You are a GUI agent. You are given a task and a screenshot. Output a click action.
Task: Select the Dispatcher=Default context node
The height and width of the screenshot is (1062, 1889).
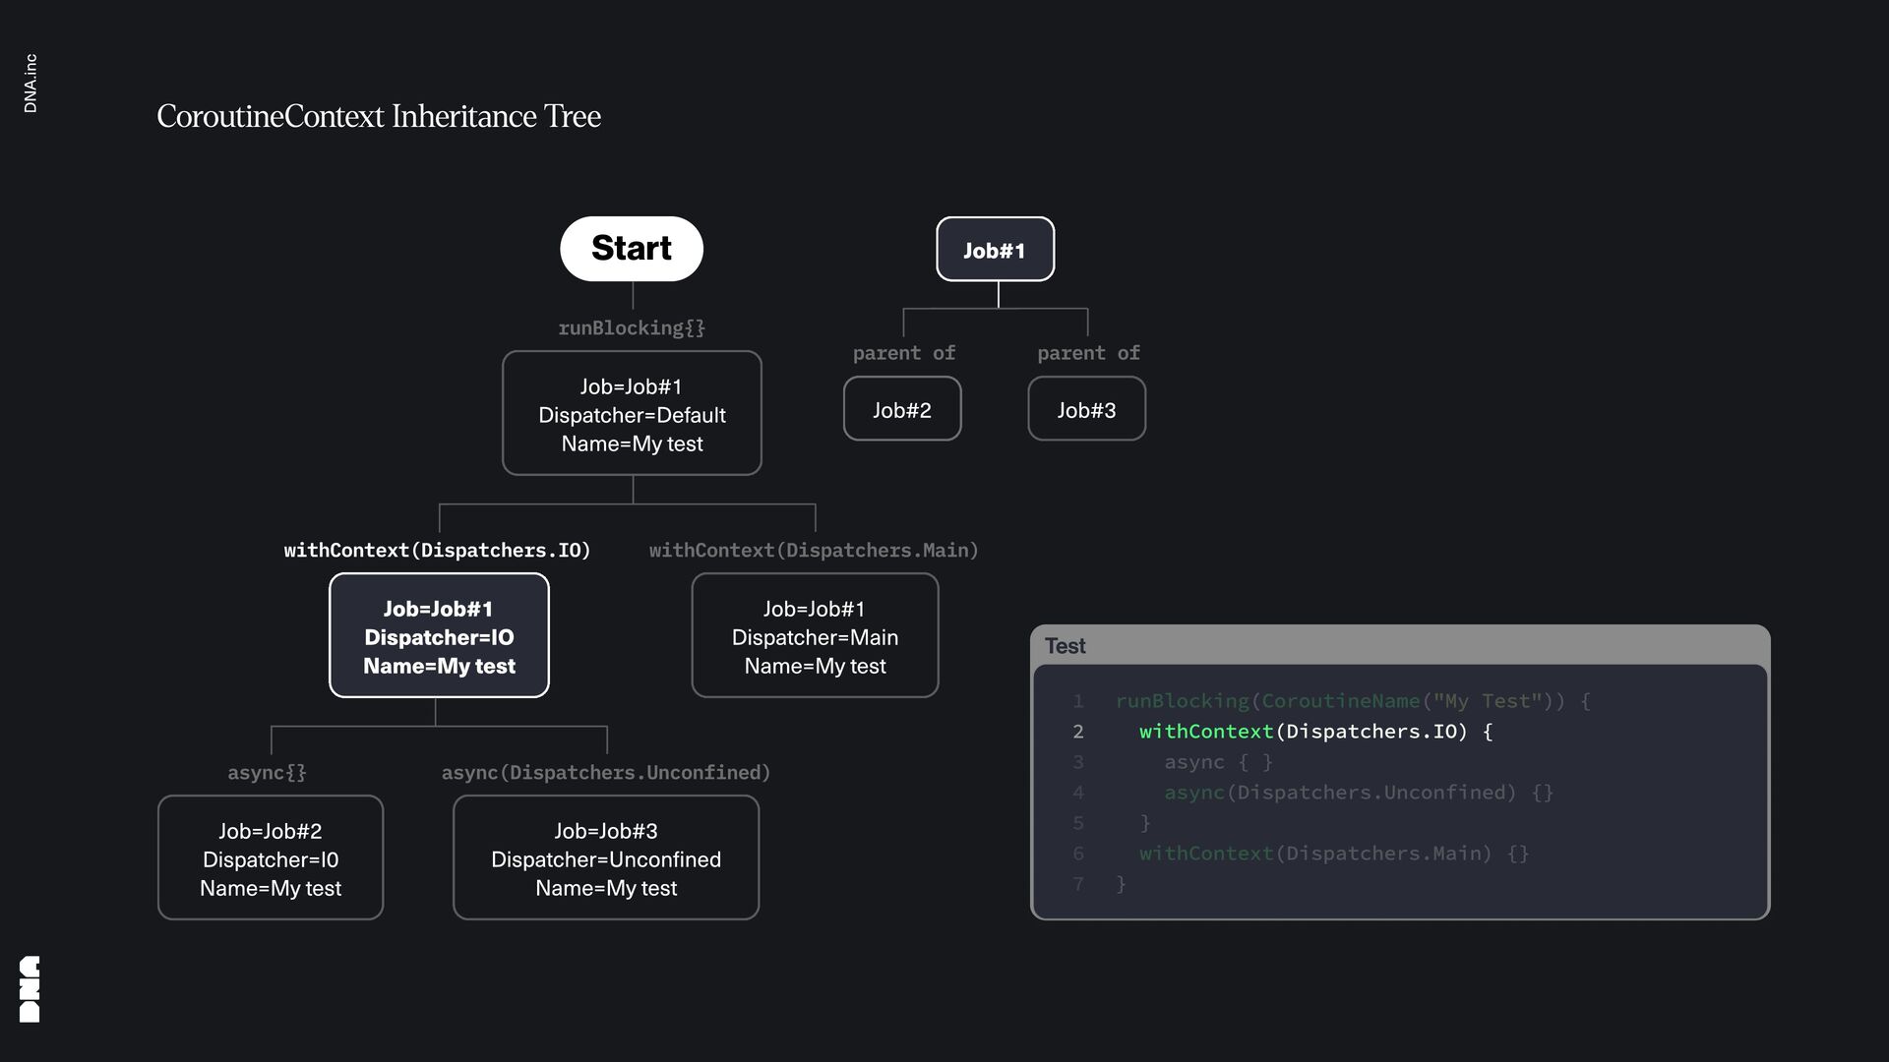(x=632, y=414)
